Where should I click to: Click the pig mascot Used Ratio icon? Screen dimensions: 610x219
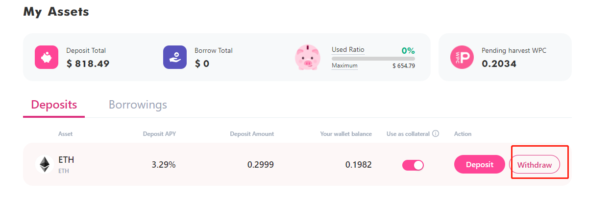[x=307, y=57]
